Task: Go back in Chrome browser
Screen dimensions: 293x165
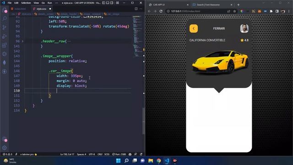Action: tap(149, 11)
